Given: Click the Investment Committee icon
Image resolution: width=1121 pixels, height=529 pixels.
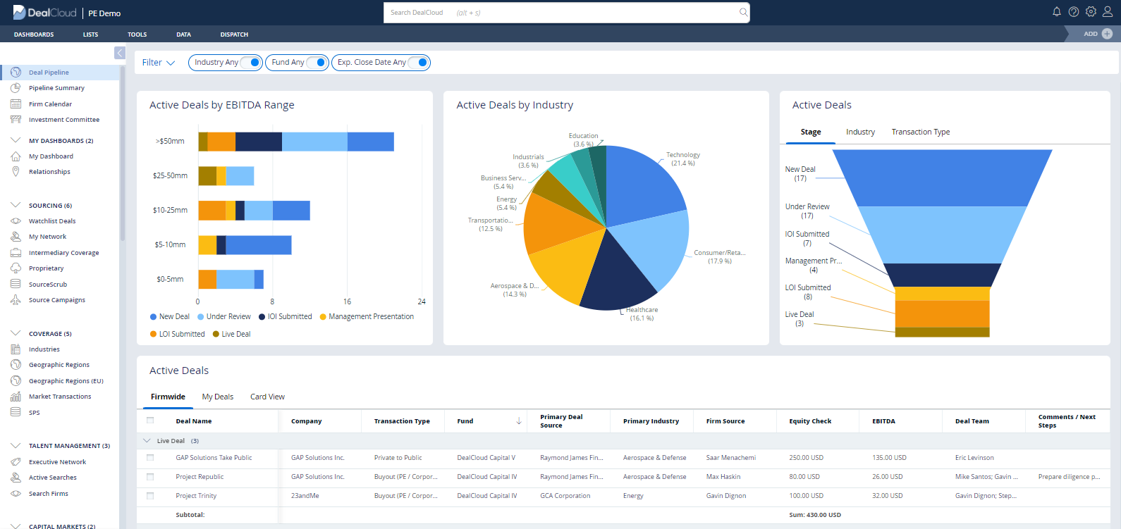Looking at the screenshot, I should [x=16, y=120].
